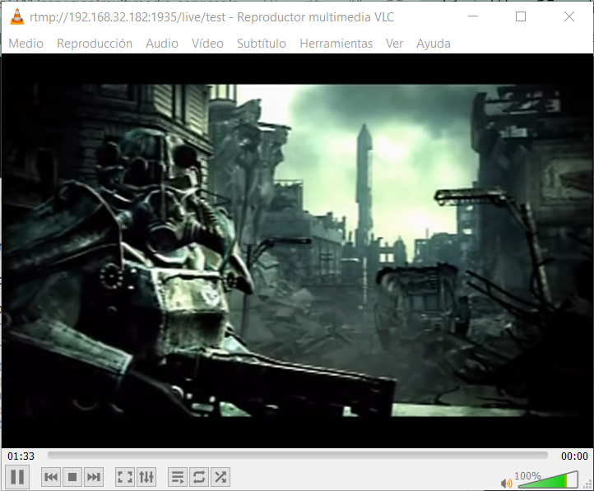Toggle the playlist view
594x491 pixels.
[x=177, y=477]
